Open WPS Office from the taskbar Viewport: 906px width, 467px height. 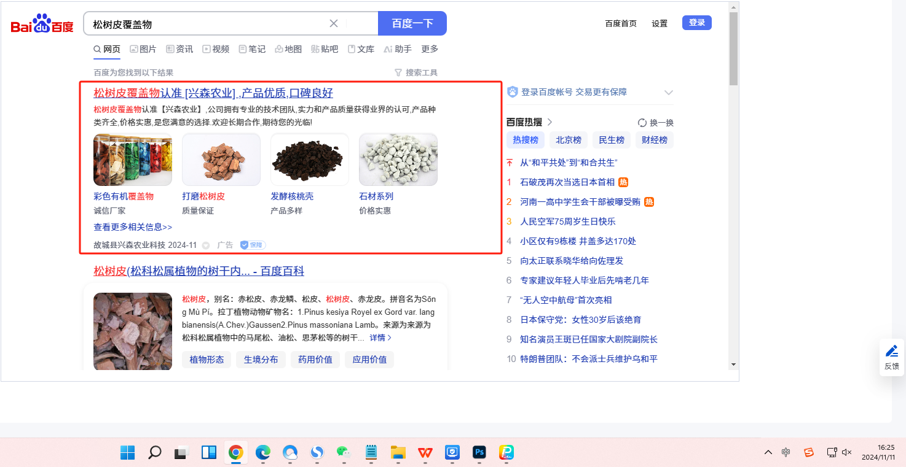(x=425, y=453)
